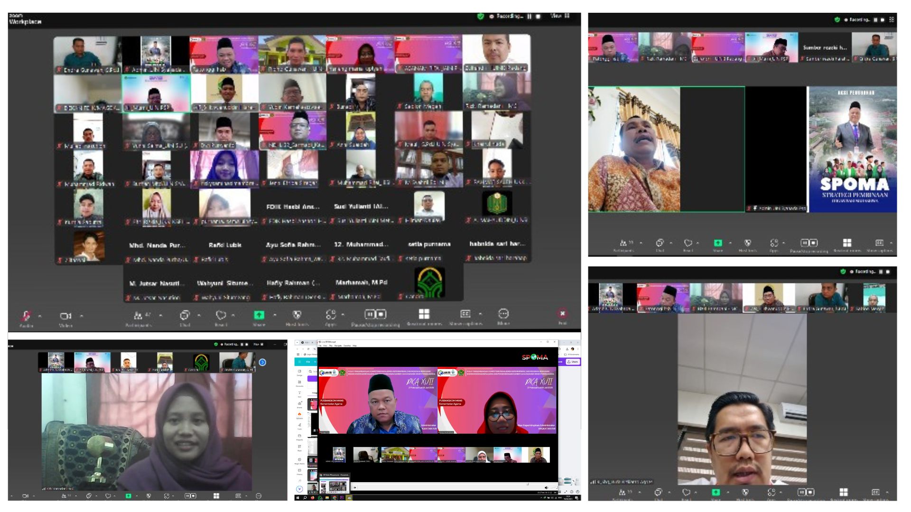Screen dimensions: 911x512
Task: Pause recording in bottom-right Zoom window top bar
Action: click(881, 272)
